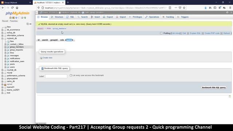
Task: Collapse the mybook_db database node
Action: (3, 39)
